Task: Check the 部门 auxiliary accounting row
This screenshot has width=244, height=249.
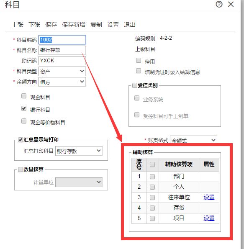Action: pos(152,177)
